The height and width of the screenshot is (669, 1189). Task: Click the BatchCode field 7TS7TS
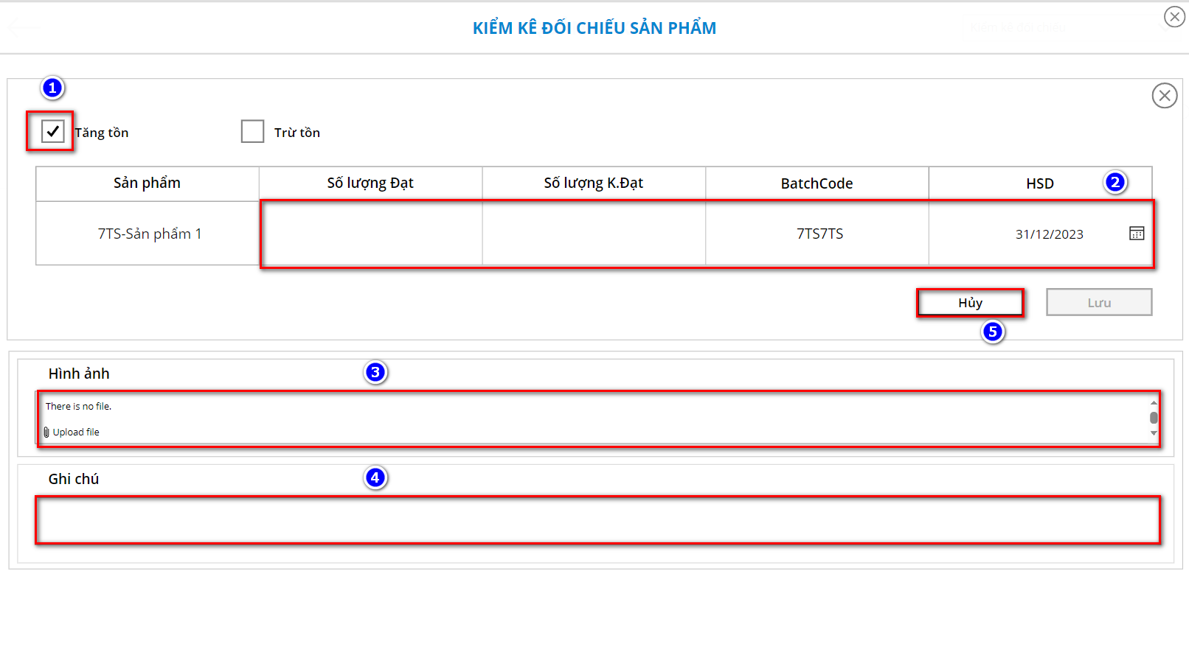817,234
